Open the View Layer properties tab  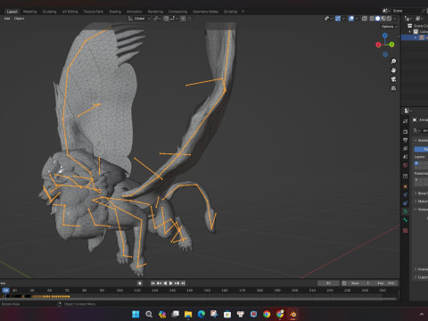[406, 148]
